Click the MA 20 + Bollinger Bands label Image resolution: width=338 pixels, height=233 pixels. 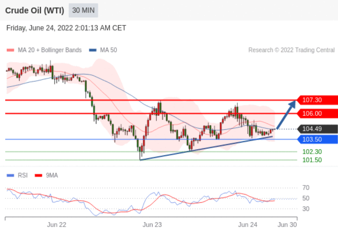tap(49, 50)
